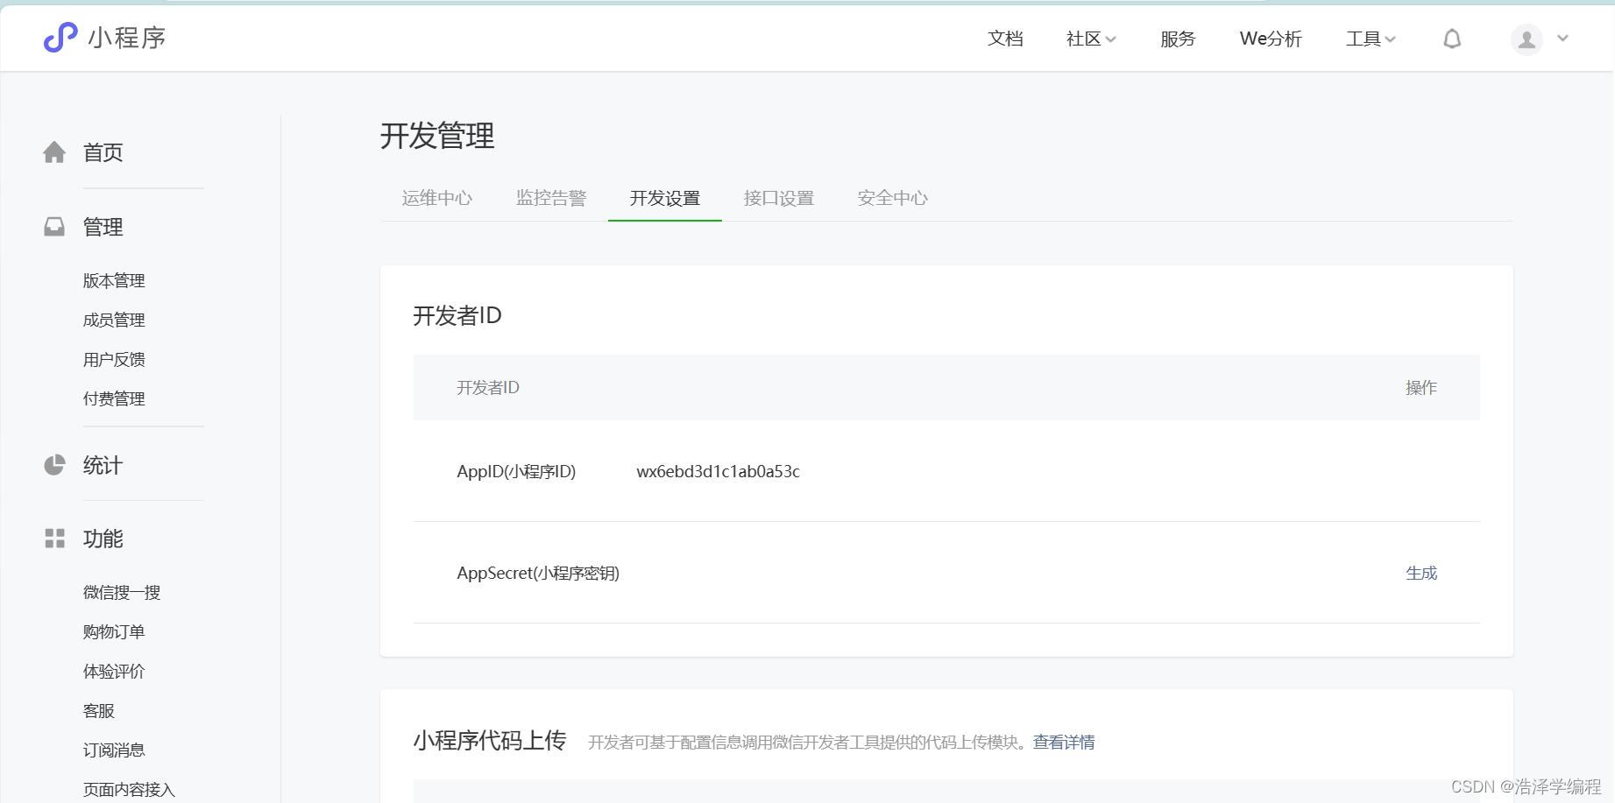Open 服务 in top navigation

tap(1178, 39)
